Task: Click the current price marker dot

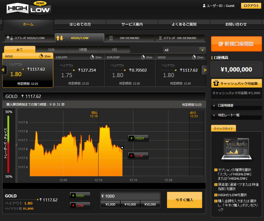Action: (x=122, y=148)
